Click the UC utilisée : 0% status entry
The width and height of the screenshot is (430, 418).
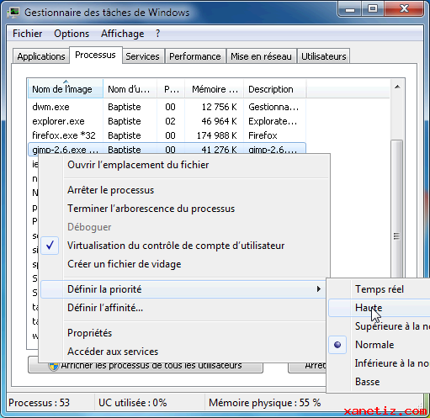(133, 403)
